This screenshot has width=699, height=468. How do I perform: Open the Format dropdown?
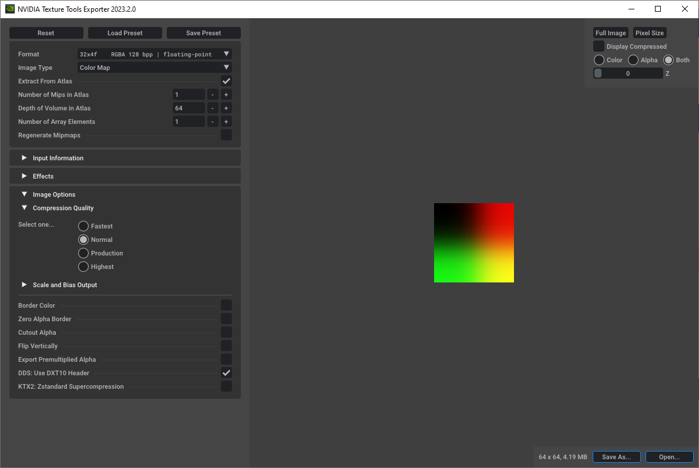point(154,54)
